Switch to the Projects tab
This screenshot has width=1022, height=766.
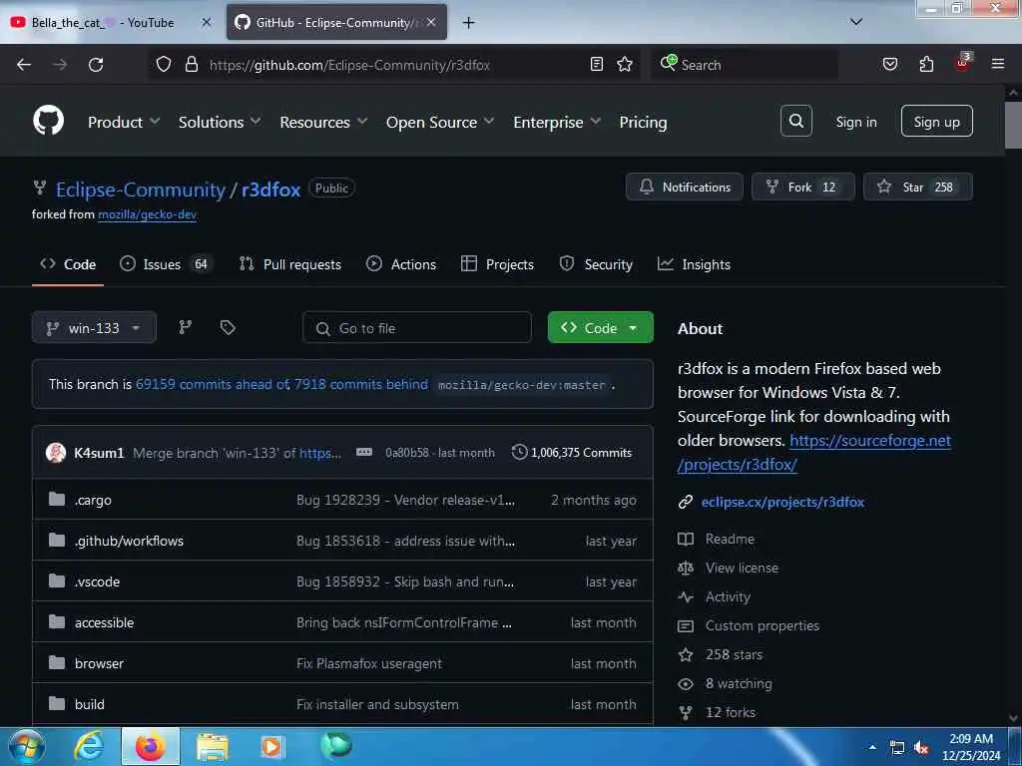(497, 264)
